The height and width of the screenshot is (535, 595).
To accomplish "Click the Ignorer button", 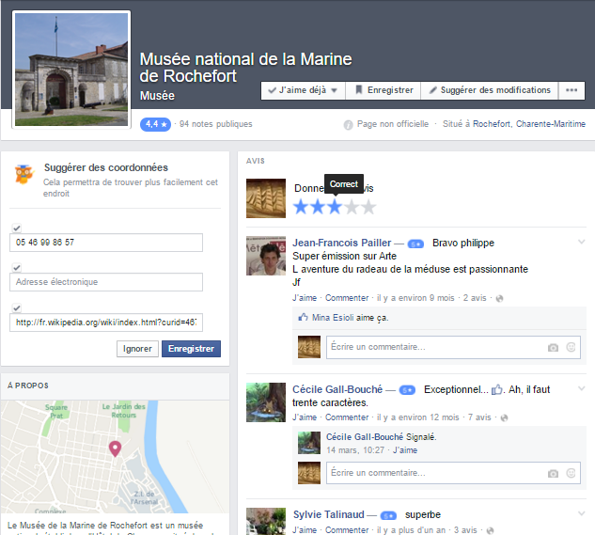I will (x=137, y=349).
